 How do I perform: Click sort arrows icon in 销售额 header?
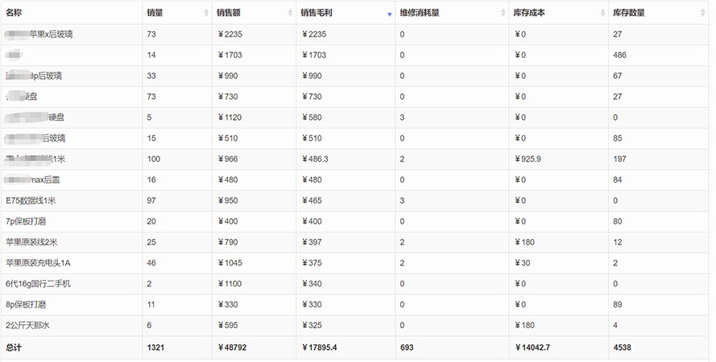tap(291, 13)
